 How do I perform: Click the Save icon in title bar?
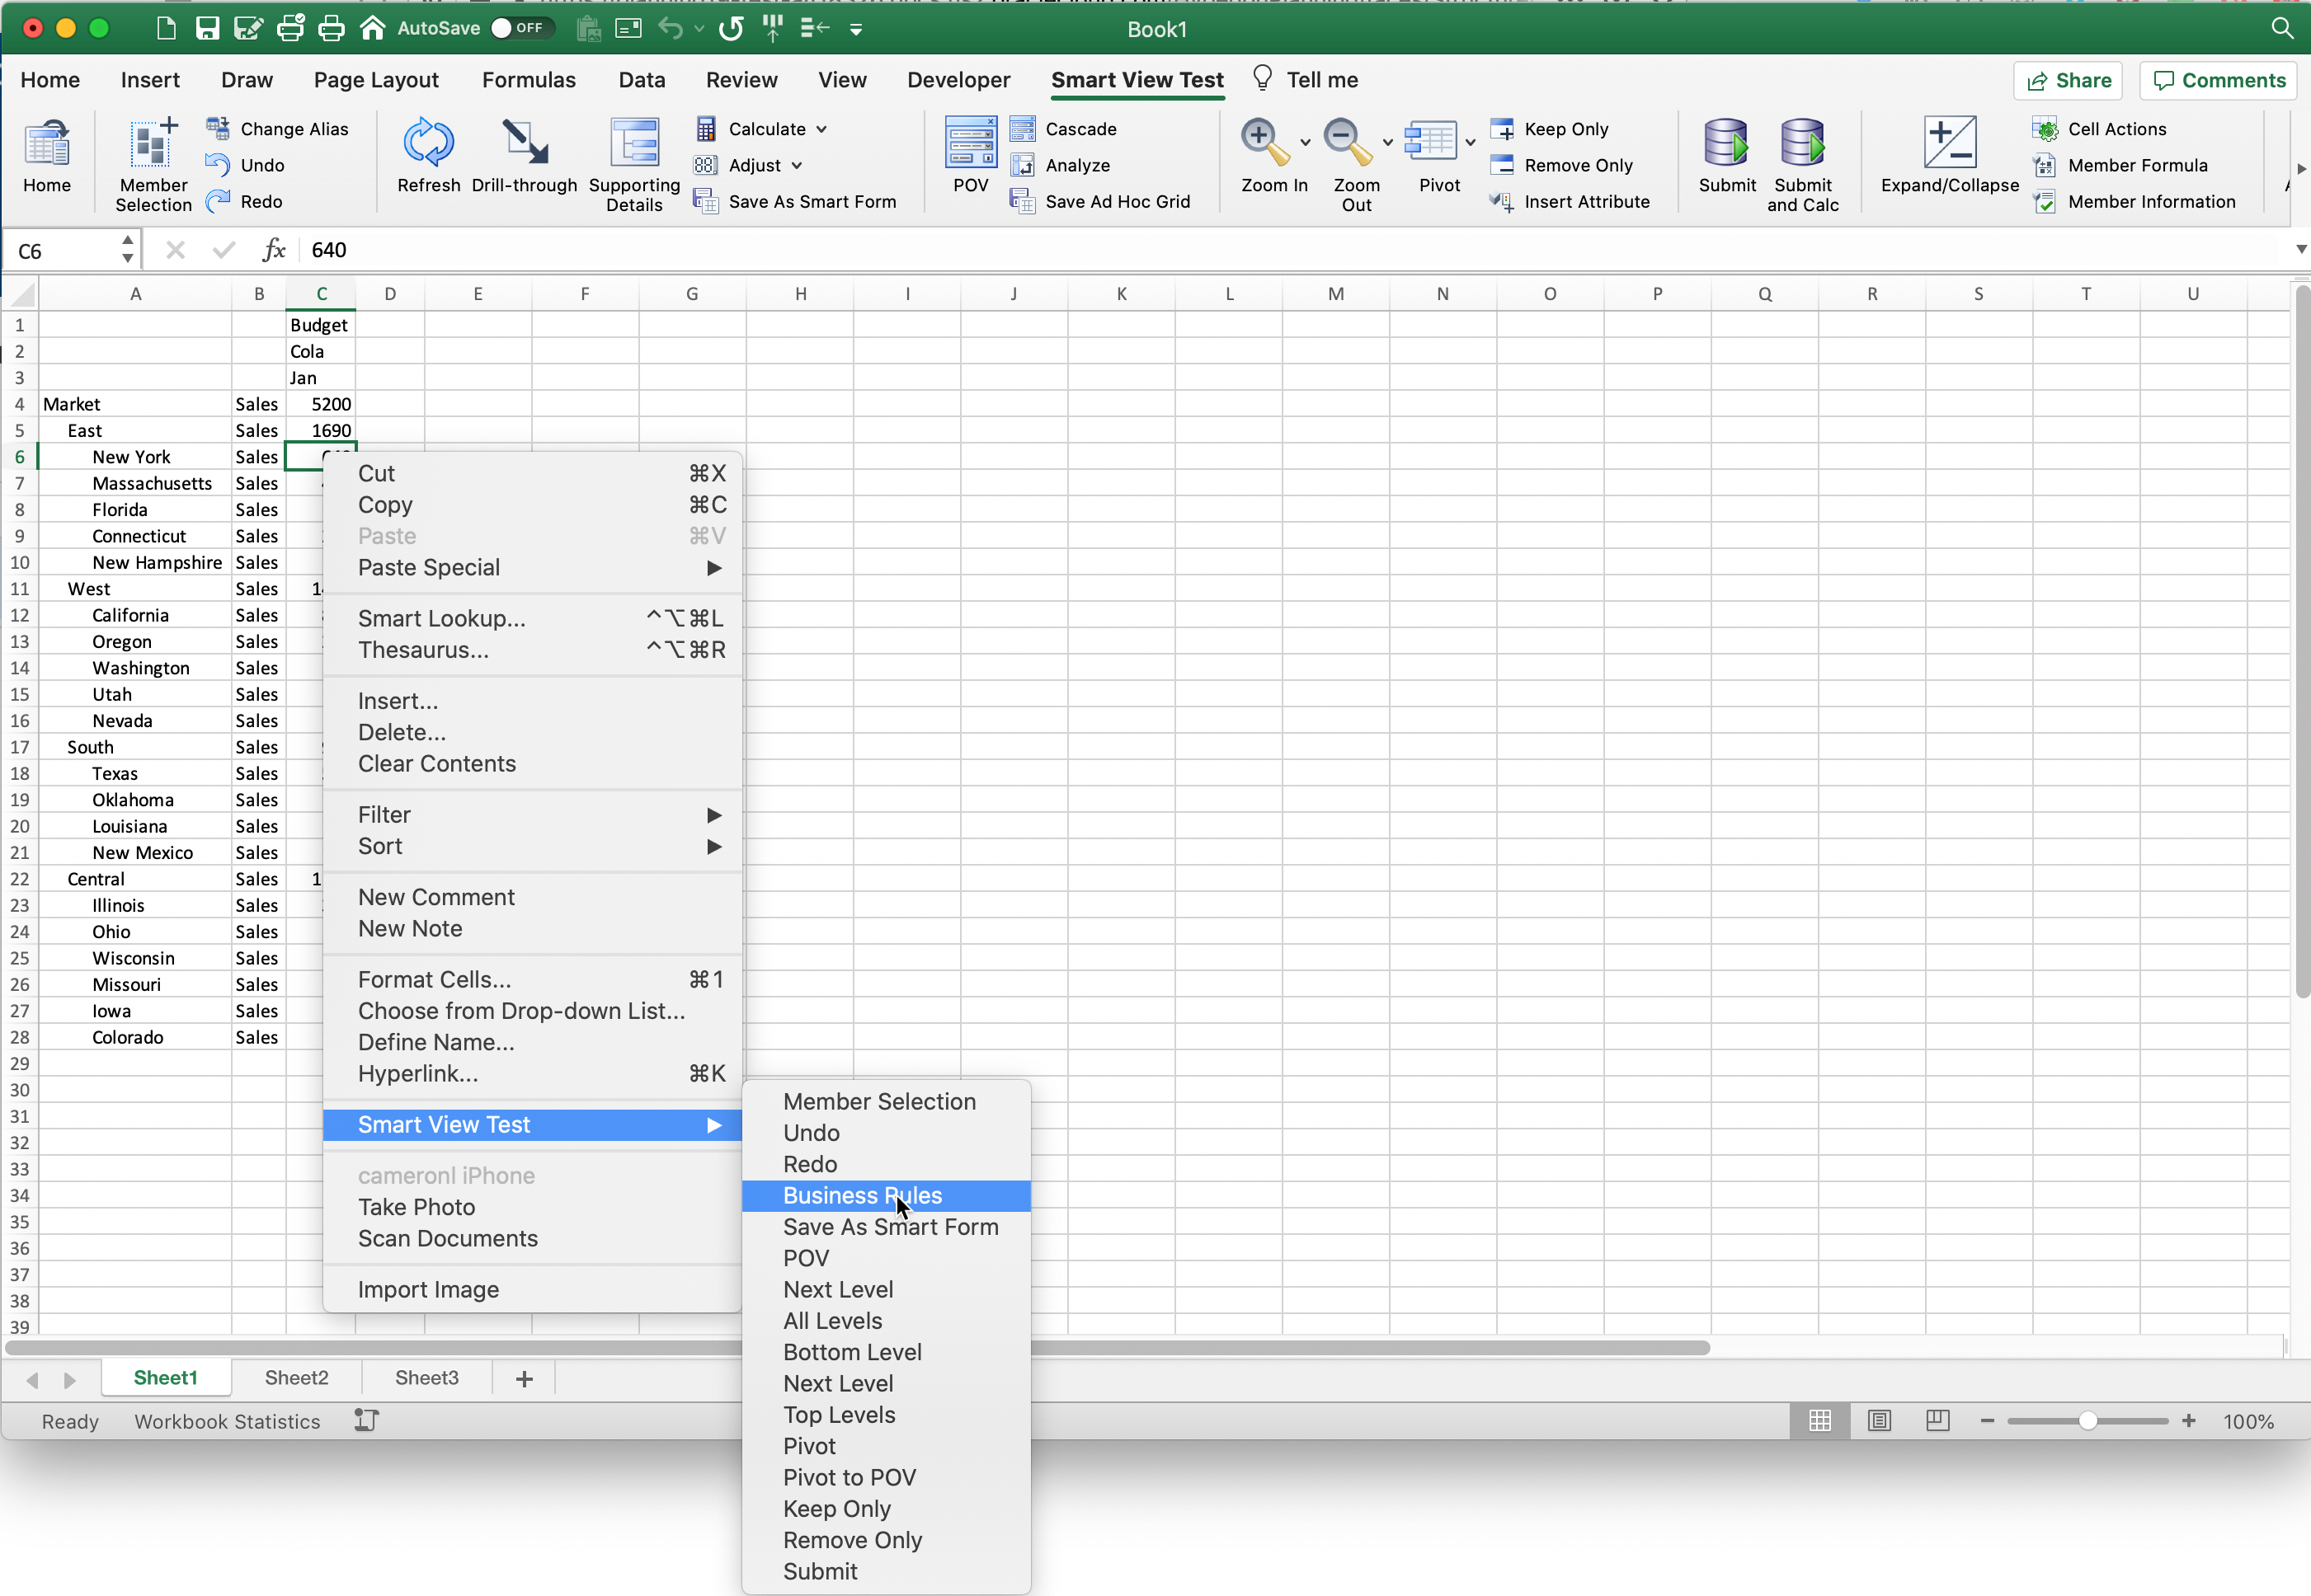(207, 28)
